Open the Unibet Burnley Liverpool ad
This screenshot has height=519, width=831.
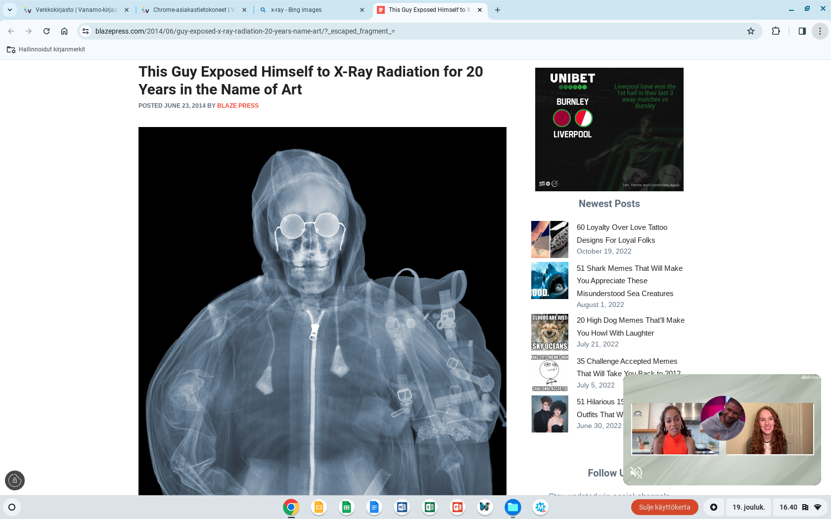click(x=609, y=130)
